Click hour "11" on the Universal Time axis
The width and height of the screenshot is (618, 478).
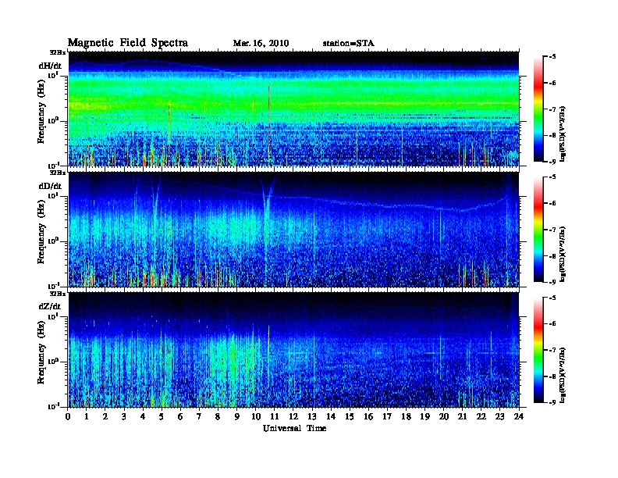[x=275, y=416]
